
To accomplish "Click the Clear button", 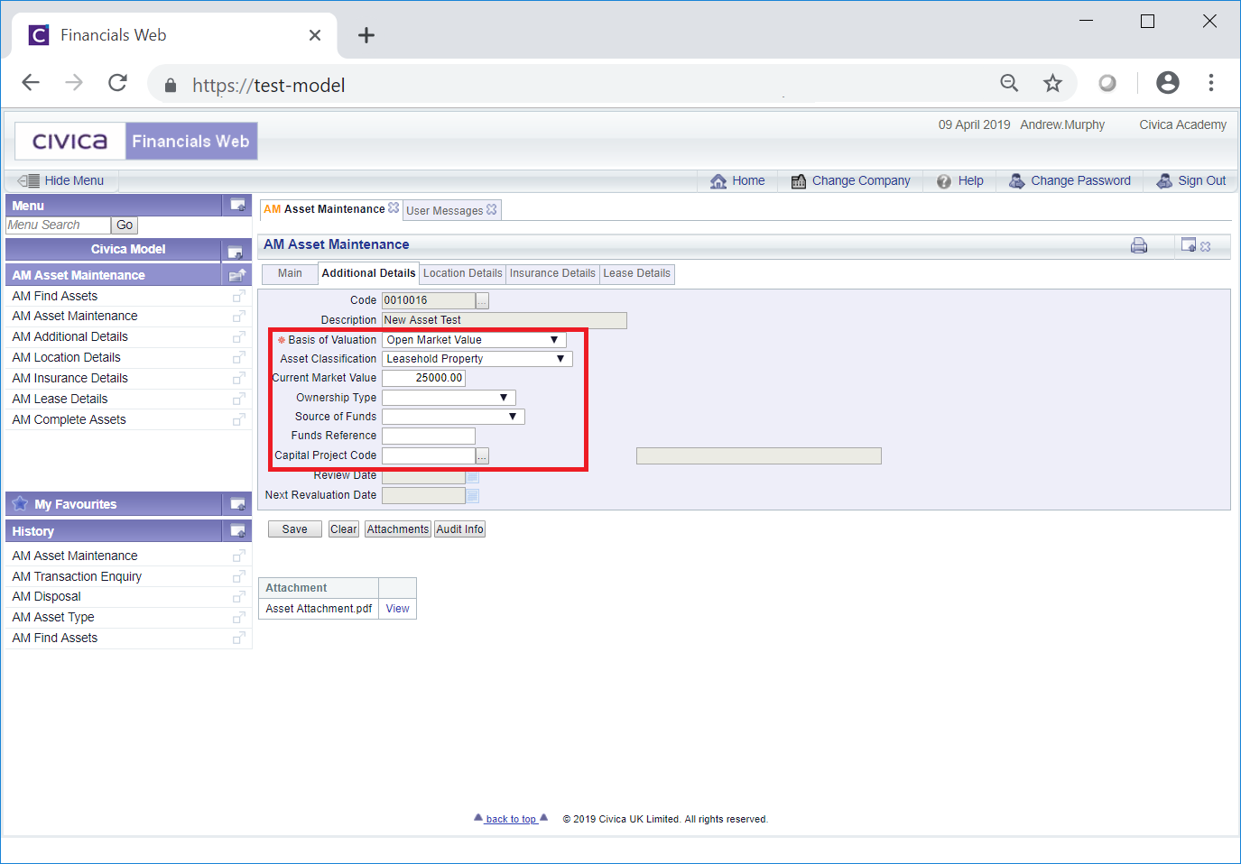I will pos(343,529).
